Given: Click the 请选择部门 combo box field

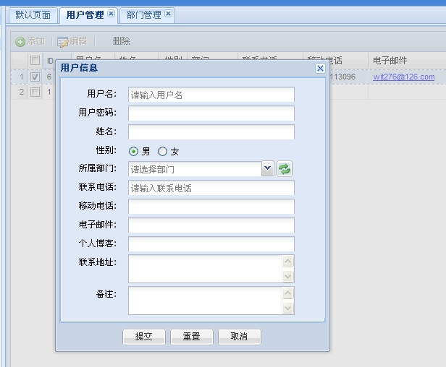Looking at the screenshot, I should tap(195, 169).
